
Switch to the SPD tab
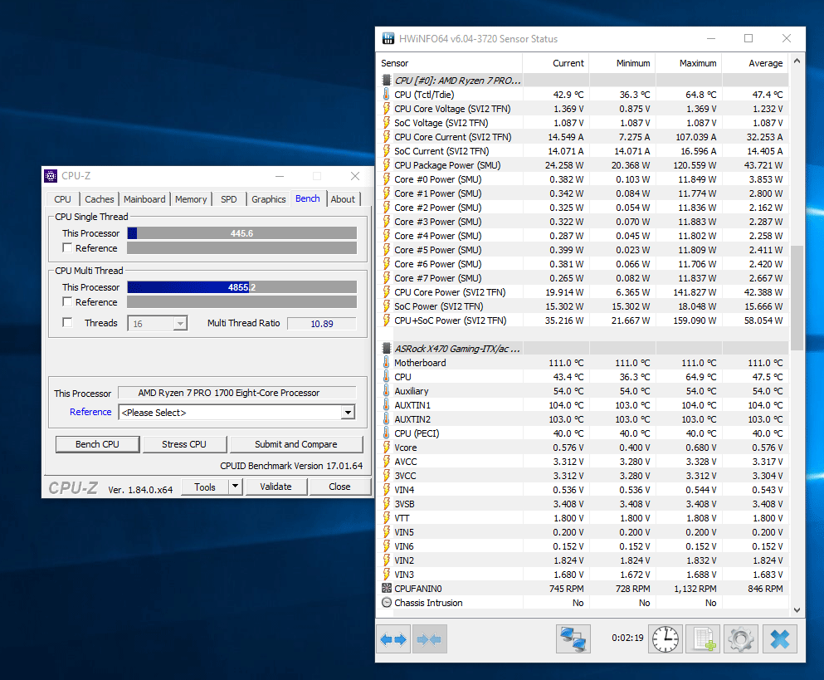(x=229, y=199)
